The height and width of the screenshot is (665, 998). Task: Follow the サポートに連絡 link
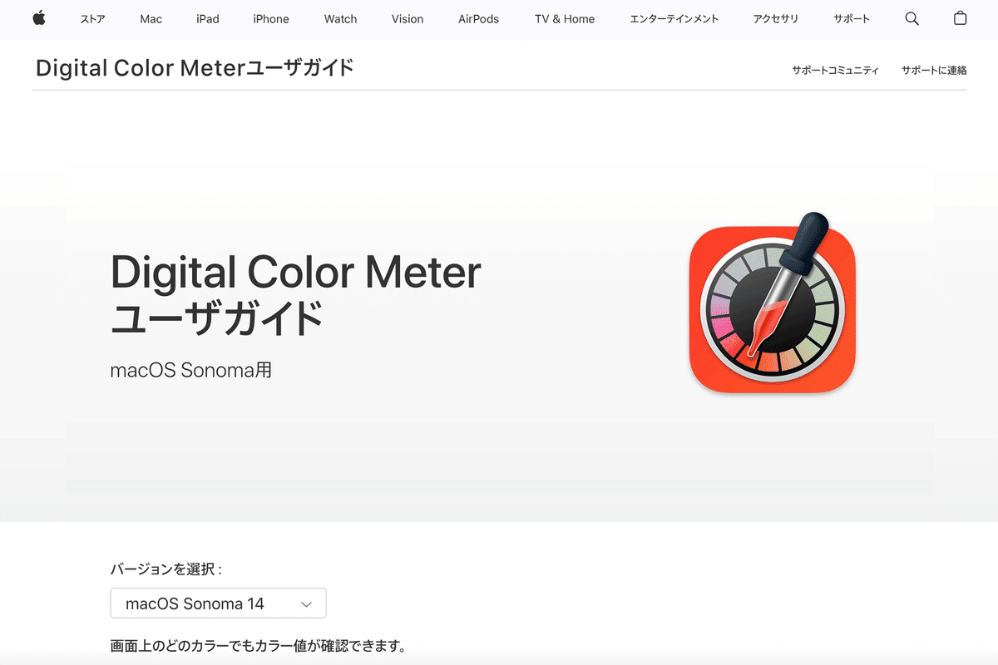pyautogui.click(x=934, y=71)
